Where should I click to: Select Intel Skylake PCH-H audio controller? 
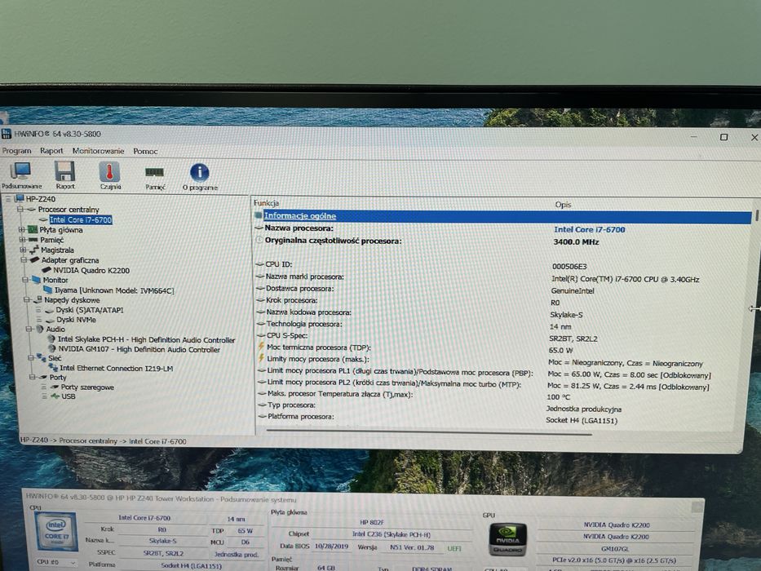click(147, 339)
